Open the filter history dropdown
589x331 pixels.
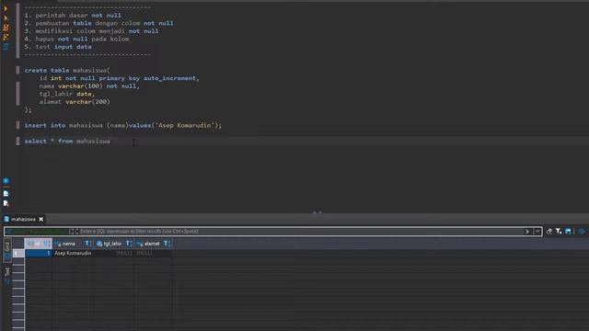click(537, 232)
